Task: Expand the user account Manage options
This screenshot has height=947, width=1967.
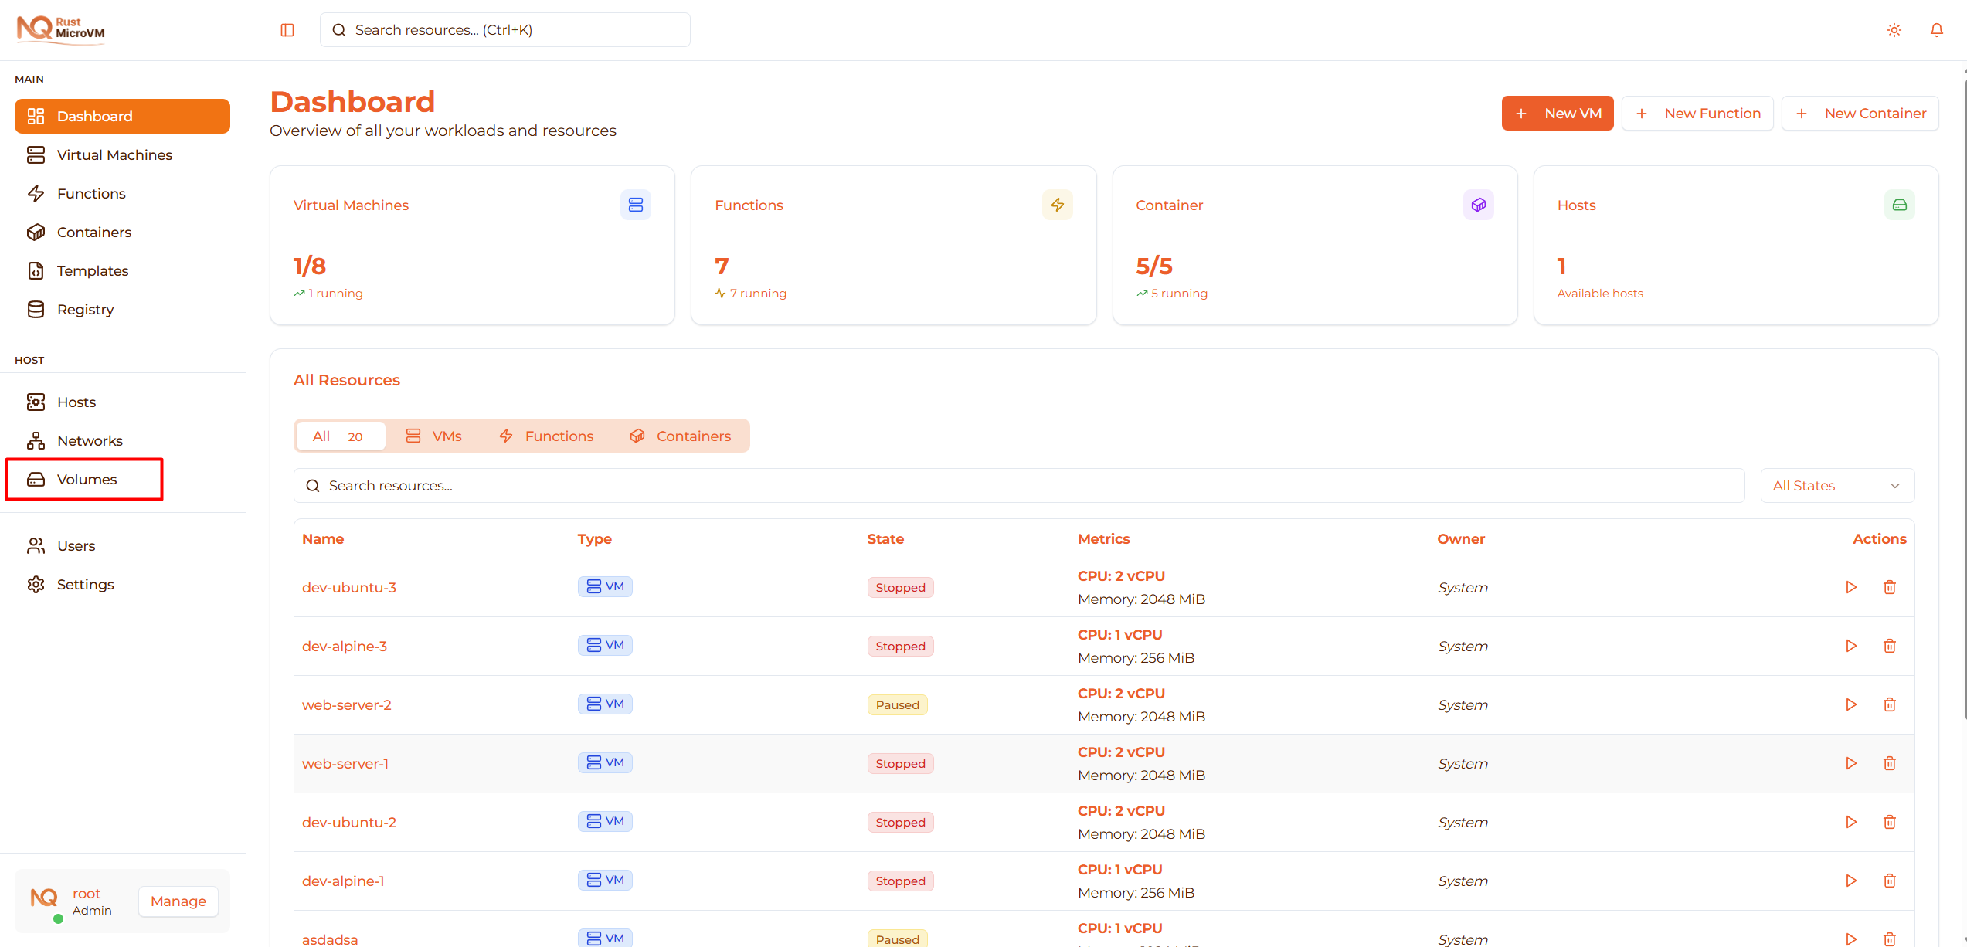Action: [x=178, y=901]
